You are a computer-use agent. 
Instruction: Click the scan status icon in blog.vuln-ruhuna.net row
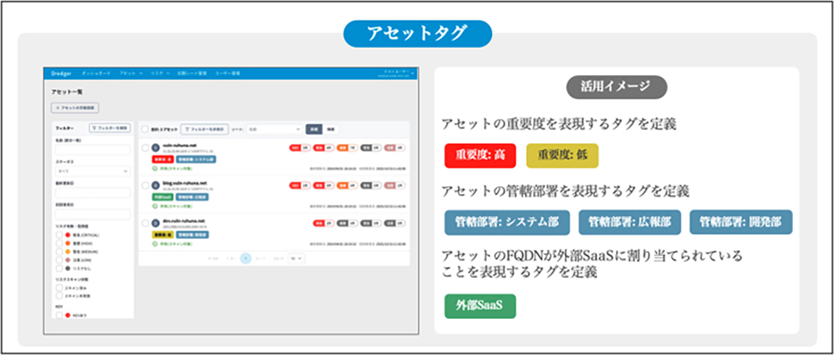point(155,206)
